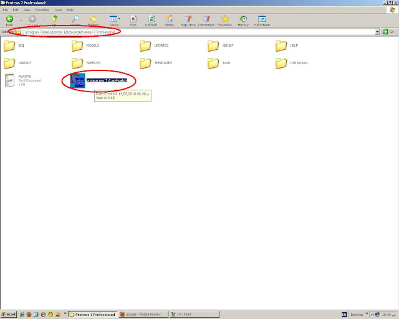Go up one folder level
This screenshot has width=399, height=319.
pos(54,21)
